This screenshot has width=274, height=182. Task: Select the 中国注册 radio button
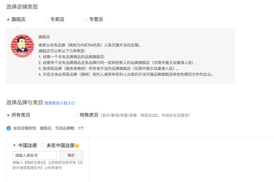tap(14, 145)
